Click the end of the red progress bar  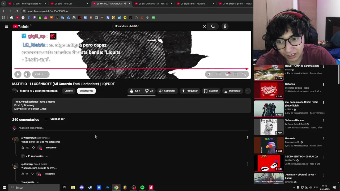tap(246, 69)
